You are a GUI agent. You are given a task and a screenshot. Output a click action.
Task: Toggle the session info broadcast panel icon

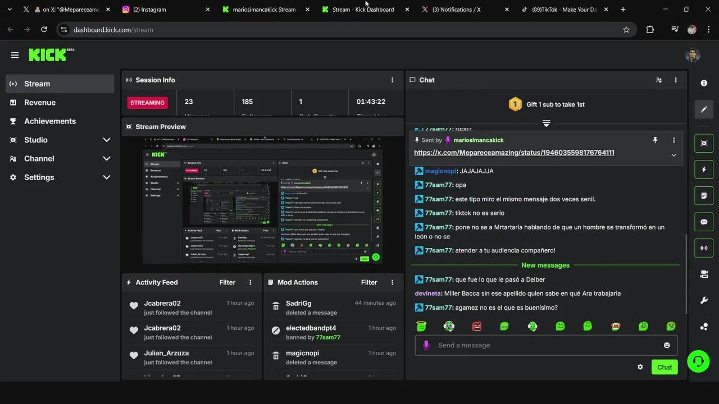[x=704, y=248]
